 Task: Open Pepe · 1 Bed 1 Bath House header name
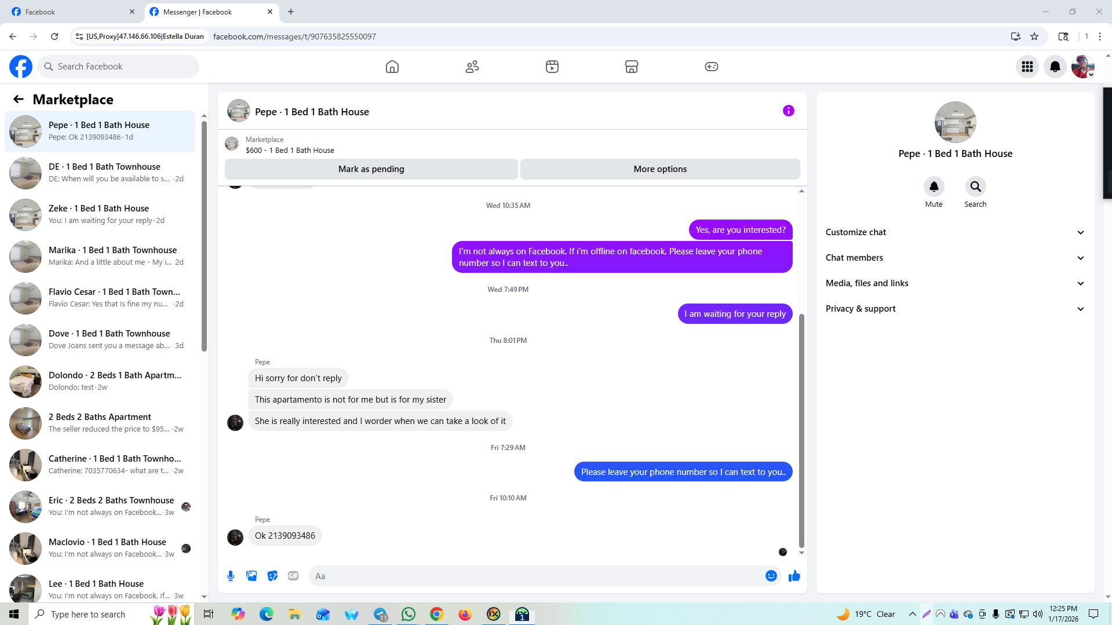[312, 112]
